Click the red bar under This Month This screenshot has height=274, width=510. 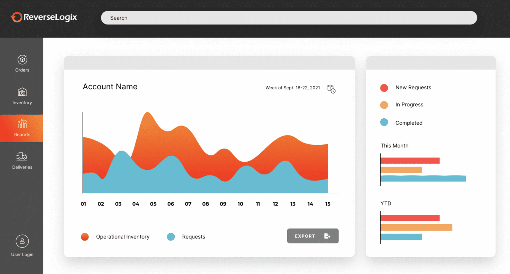[410, 160]
